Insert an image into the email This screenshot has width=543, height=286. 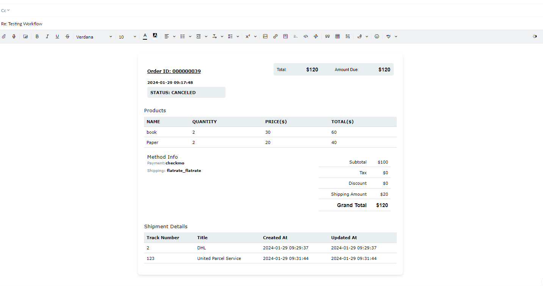pyautogui.click(x=265, y=37)
